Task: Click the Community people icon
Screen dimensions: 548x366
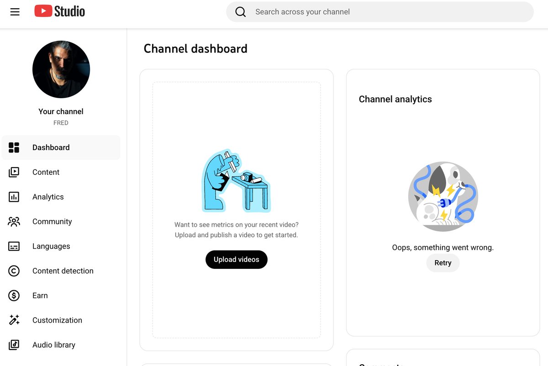Action: 14,221
